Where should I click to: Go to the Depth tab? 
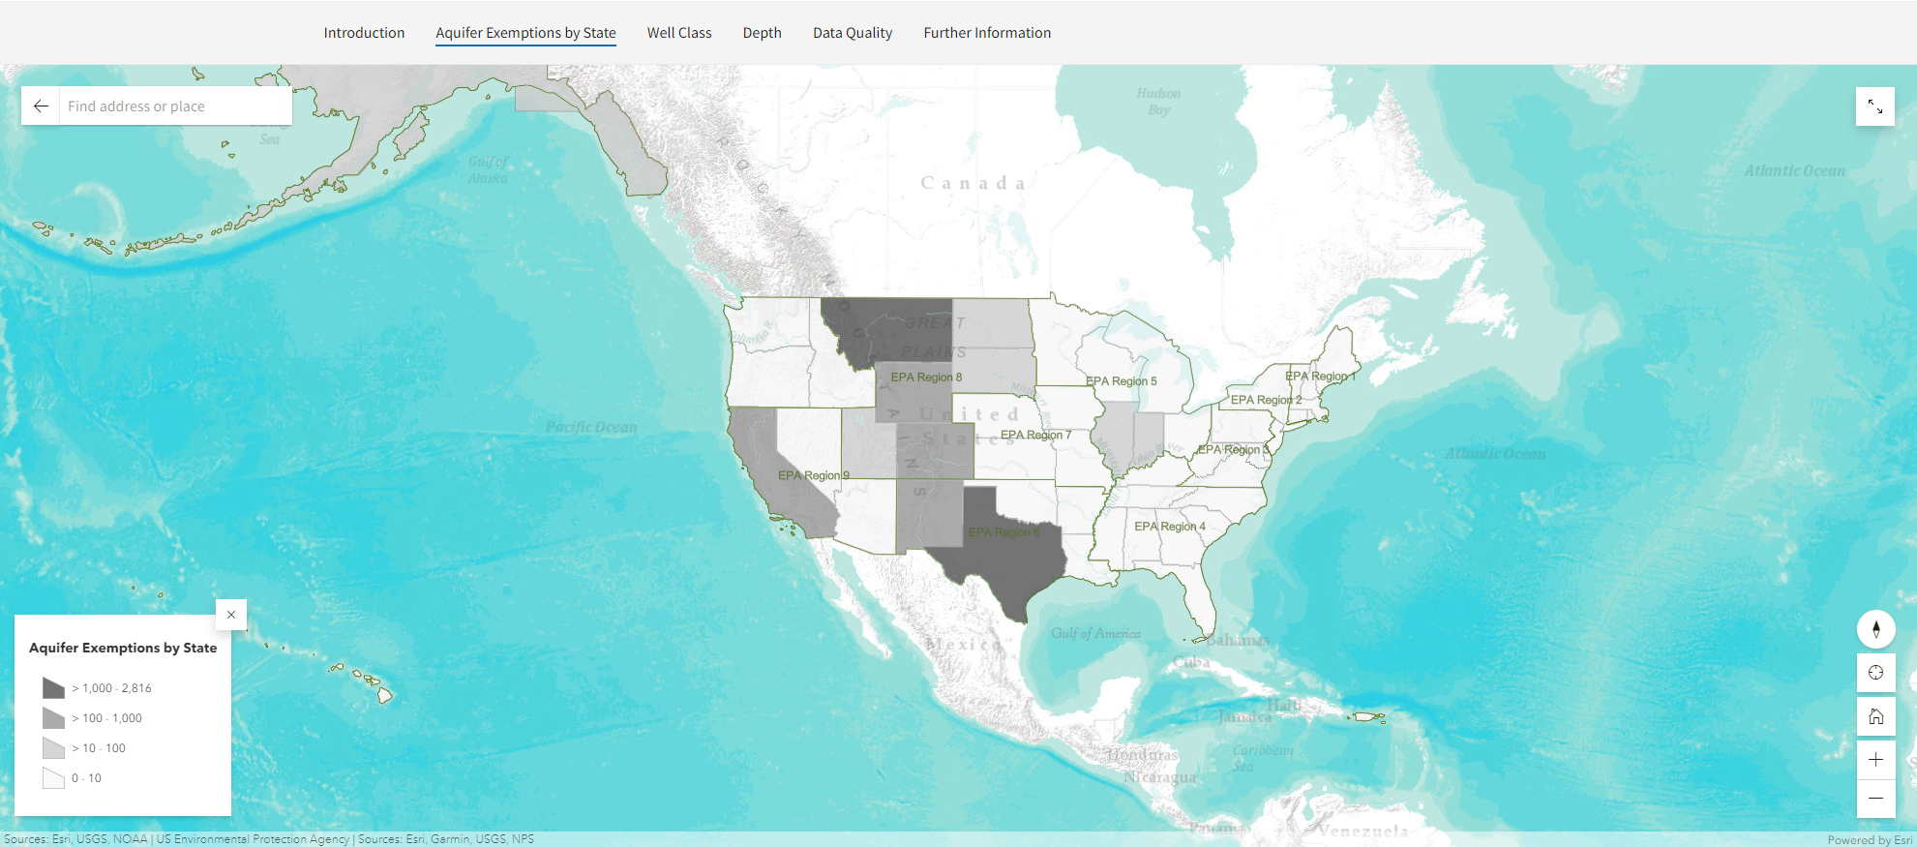762,33
